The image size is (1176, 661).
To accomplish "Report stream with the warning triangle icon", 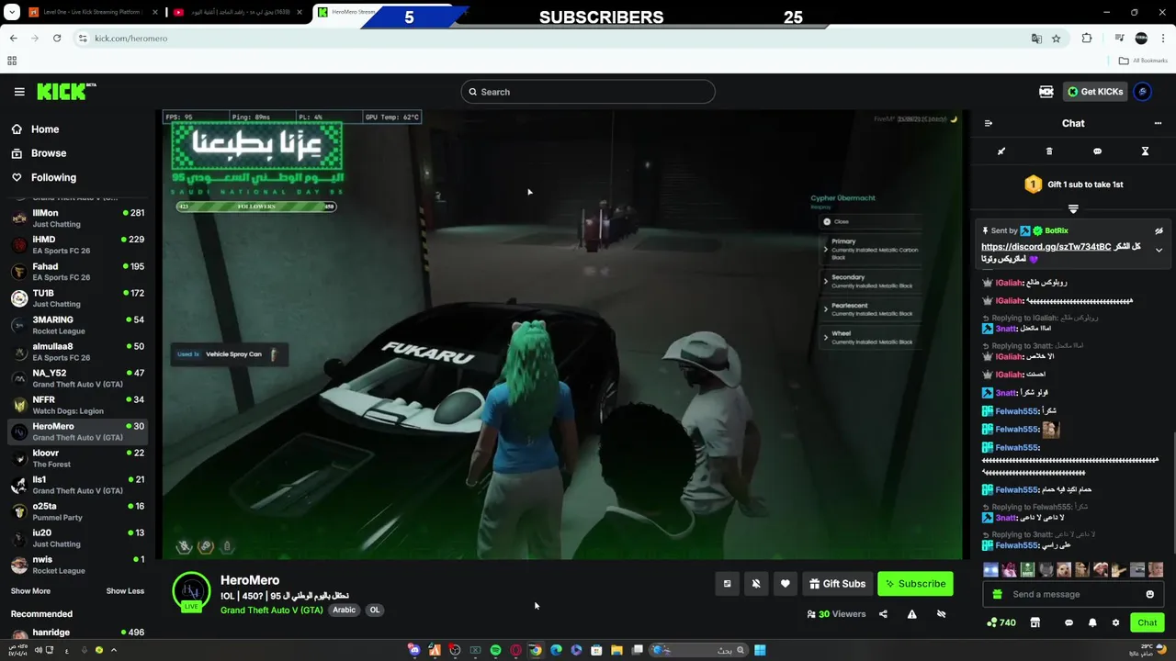I will coord(911,614).
